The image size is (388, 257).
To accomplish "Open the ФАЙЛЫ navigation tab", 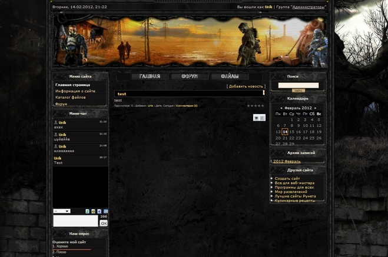I will (230, 76).
